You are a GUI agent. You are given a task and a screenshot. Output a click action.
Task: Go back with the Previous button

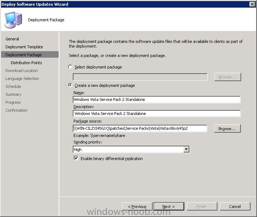pyautogui.click(x=137, y=206)
